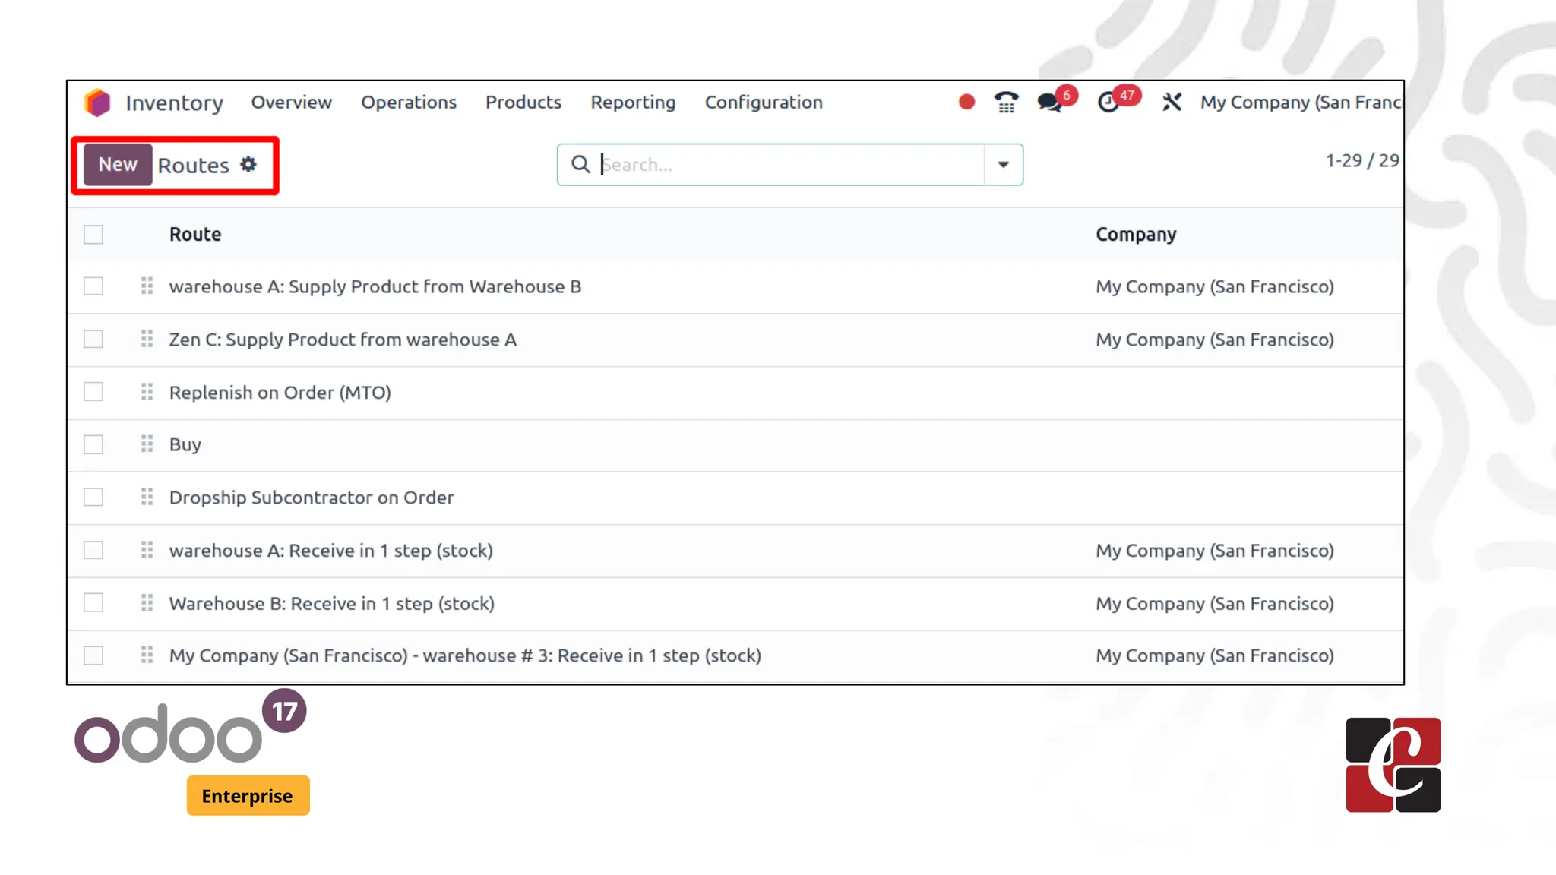Click the Odoo Inventory app logo icon
1556x875 pixels.
tap(97, 103)
